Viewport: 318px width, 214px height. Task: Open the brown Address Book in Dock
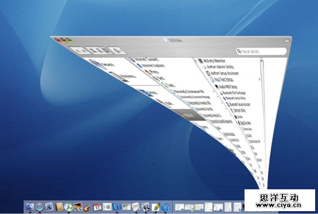(x=59, y=207)
